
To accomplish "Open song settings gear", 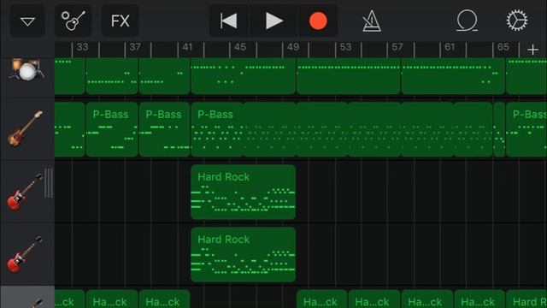I will coord(517,21).
